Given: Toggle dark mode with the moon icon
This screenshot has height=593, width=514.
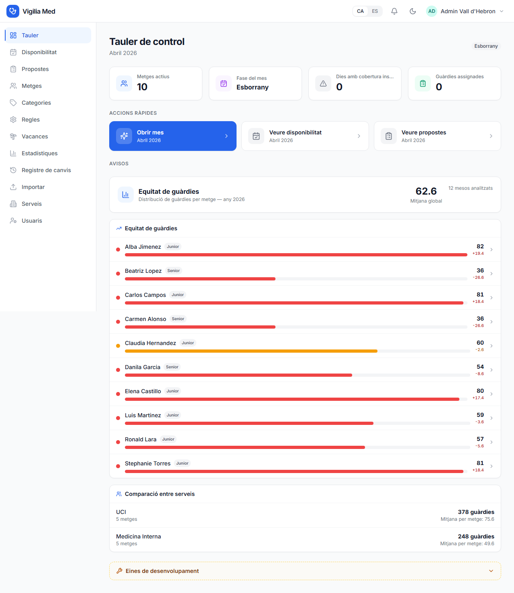Looking at the screenshot, I should (412, 11).
